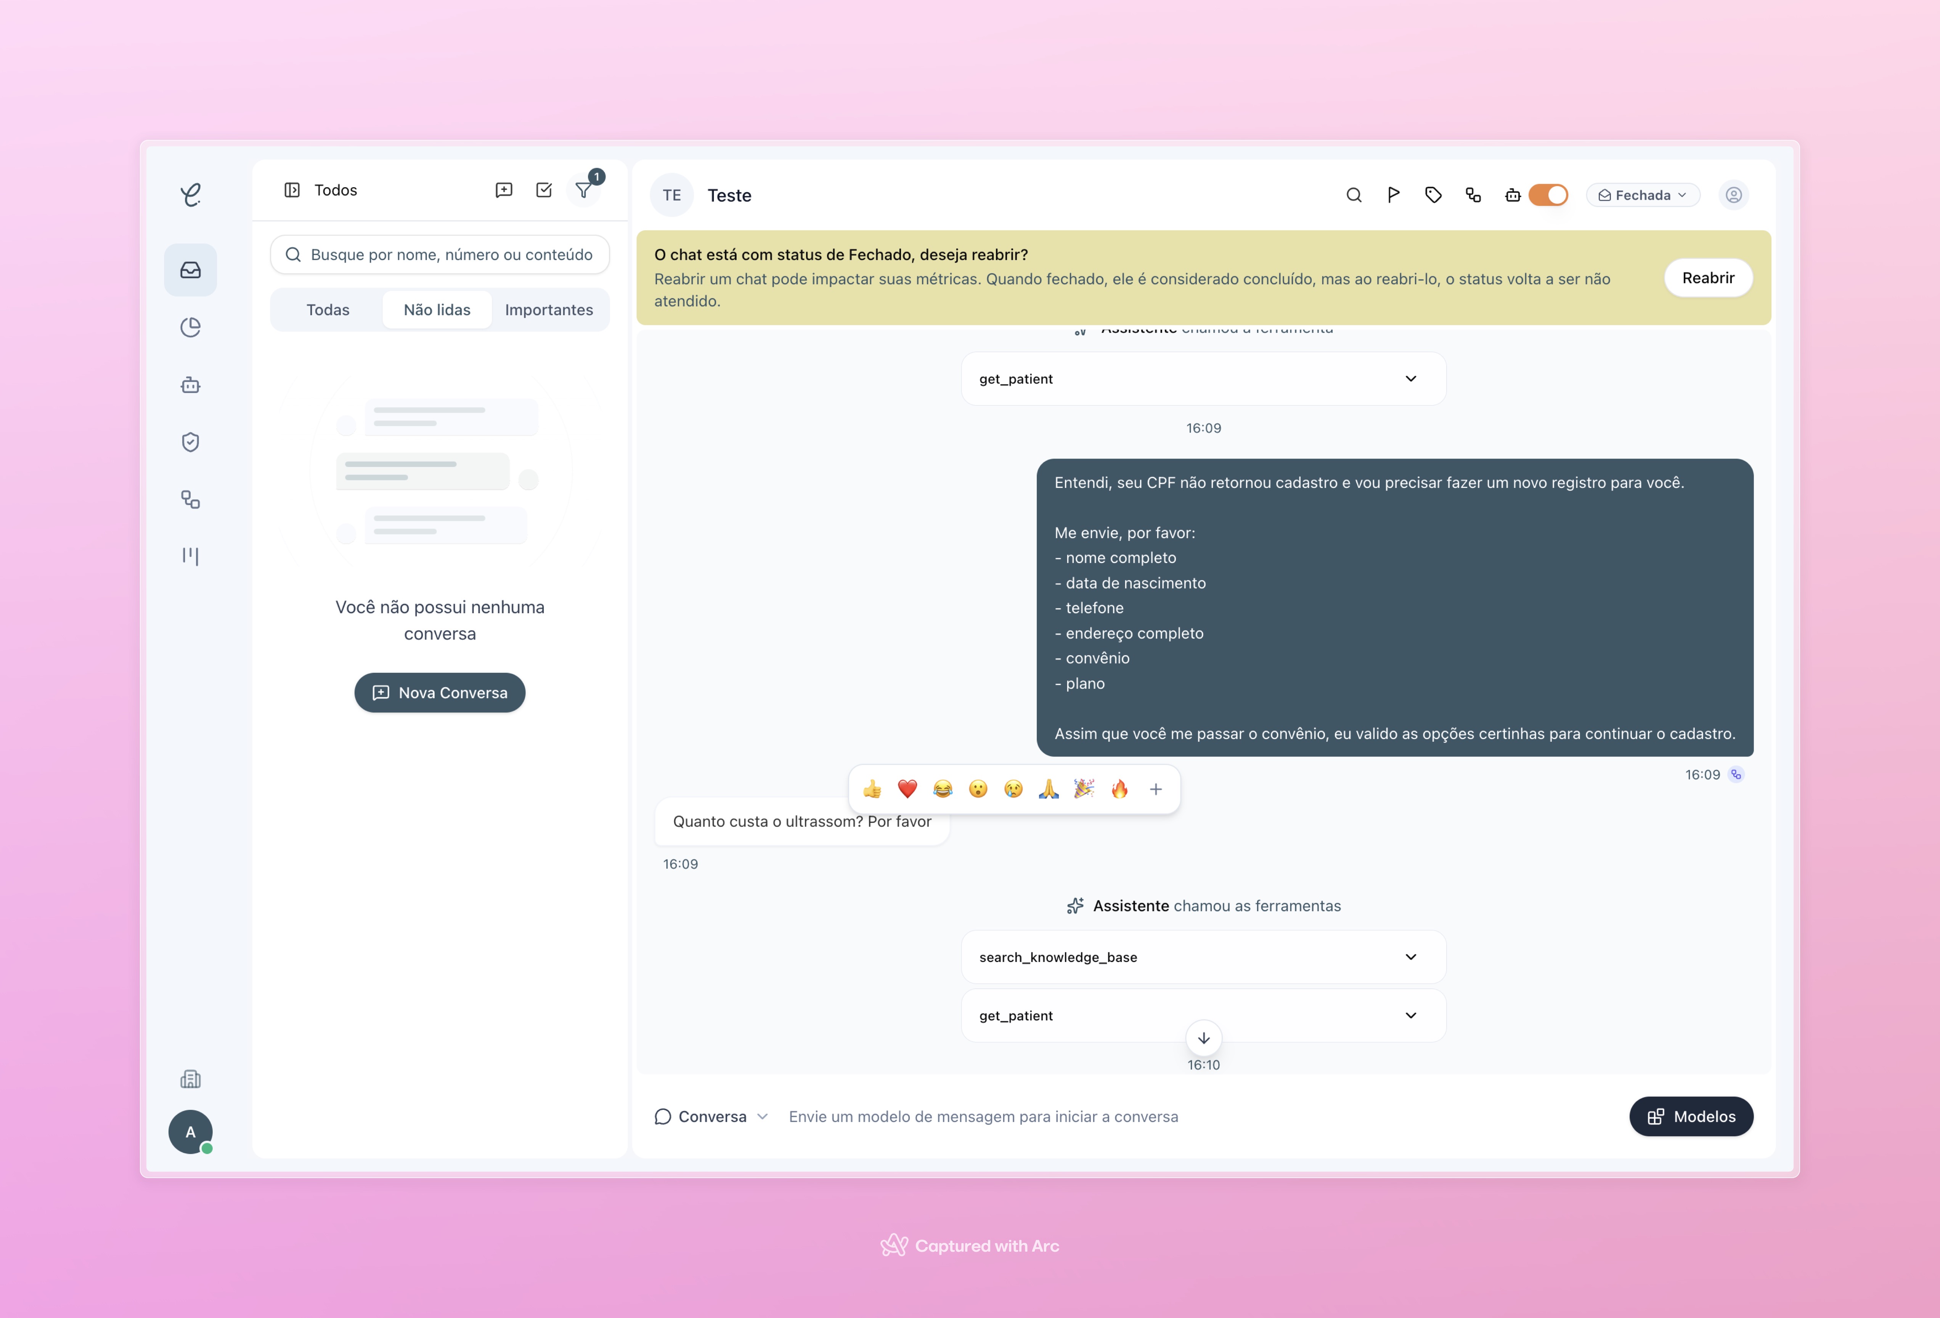1940x1318 pixels.
Task: Click the flag icon in chat header
Action: tap(1393, 195)
